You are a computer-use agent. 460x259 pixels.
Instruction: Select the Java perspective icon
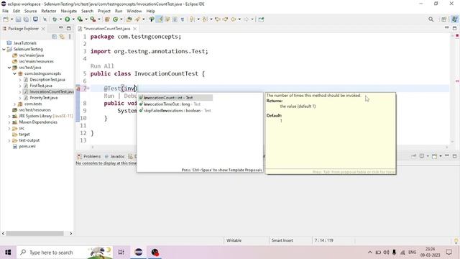pyautogui.click(x=454, y=19)
